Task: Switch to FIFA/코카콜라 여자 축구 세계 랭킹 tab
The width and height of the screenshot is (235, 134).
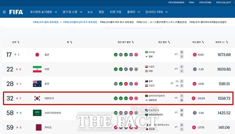Action: 117,22
